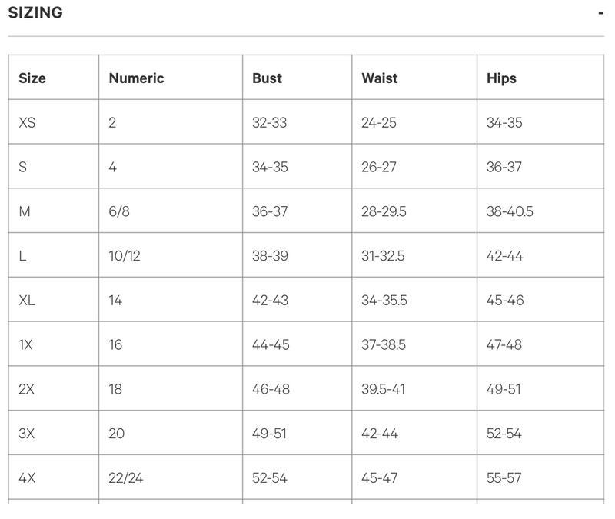Click bust measurement 49-51 for size 3X
615x519 pixels.
point(269,434)
